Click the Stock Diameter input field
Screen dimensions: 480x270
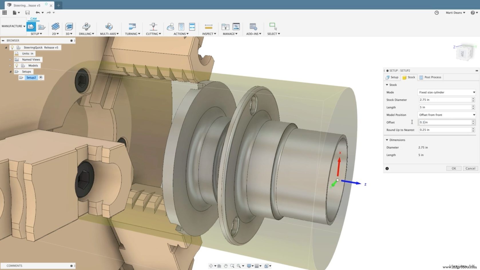[x=445, y=100]
